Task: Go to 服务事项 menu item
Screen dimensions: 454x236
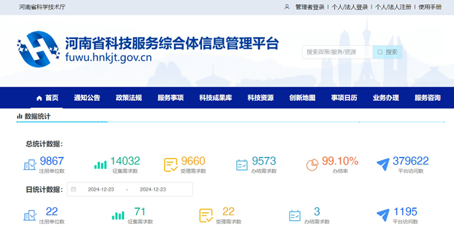Action: [171, 98]
